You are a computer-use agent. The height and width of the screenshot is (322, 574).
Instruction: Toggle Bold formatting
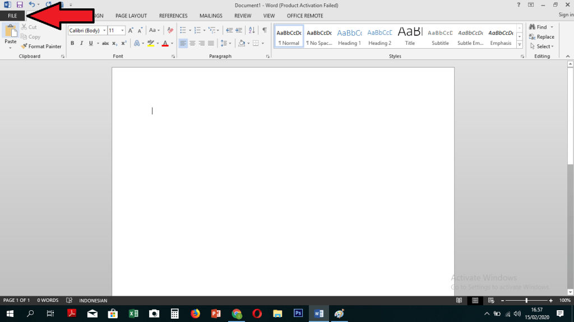pos(72,43)
